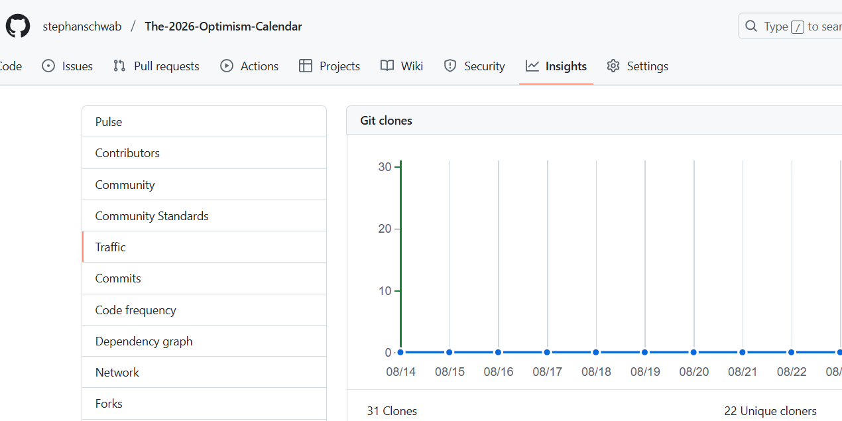The image size is (842, 421).
Task: Click the Pull requests branch icon
Action: (119, 66)
